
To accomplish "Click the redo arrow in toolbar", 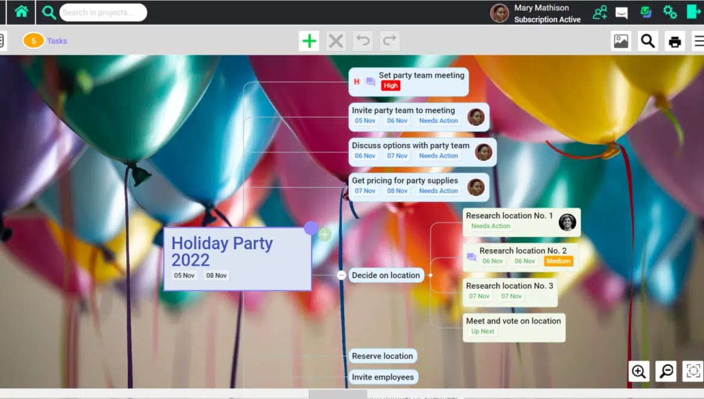I will 390,41.
